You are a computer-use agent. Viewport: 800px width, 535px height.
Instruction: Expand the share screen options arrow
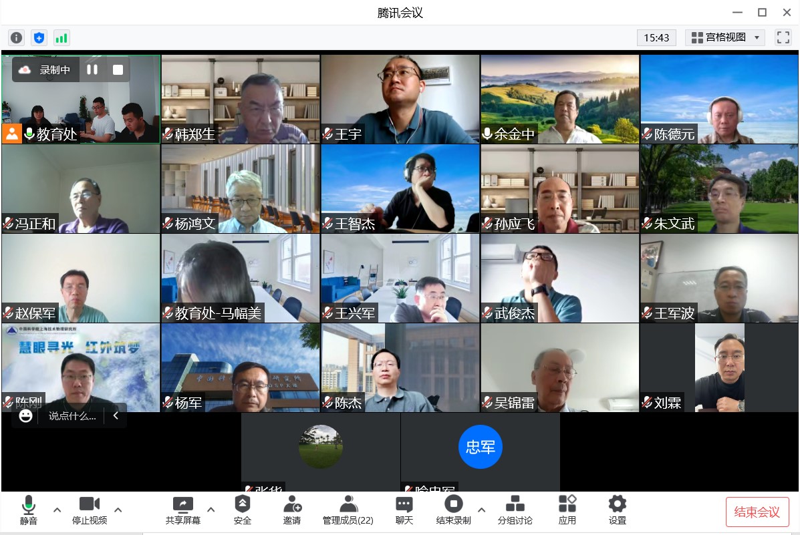coord(211,510)
